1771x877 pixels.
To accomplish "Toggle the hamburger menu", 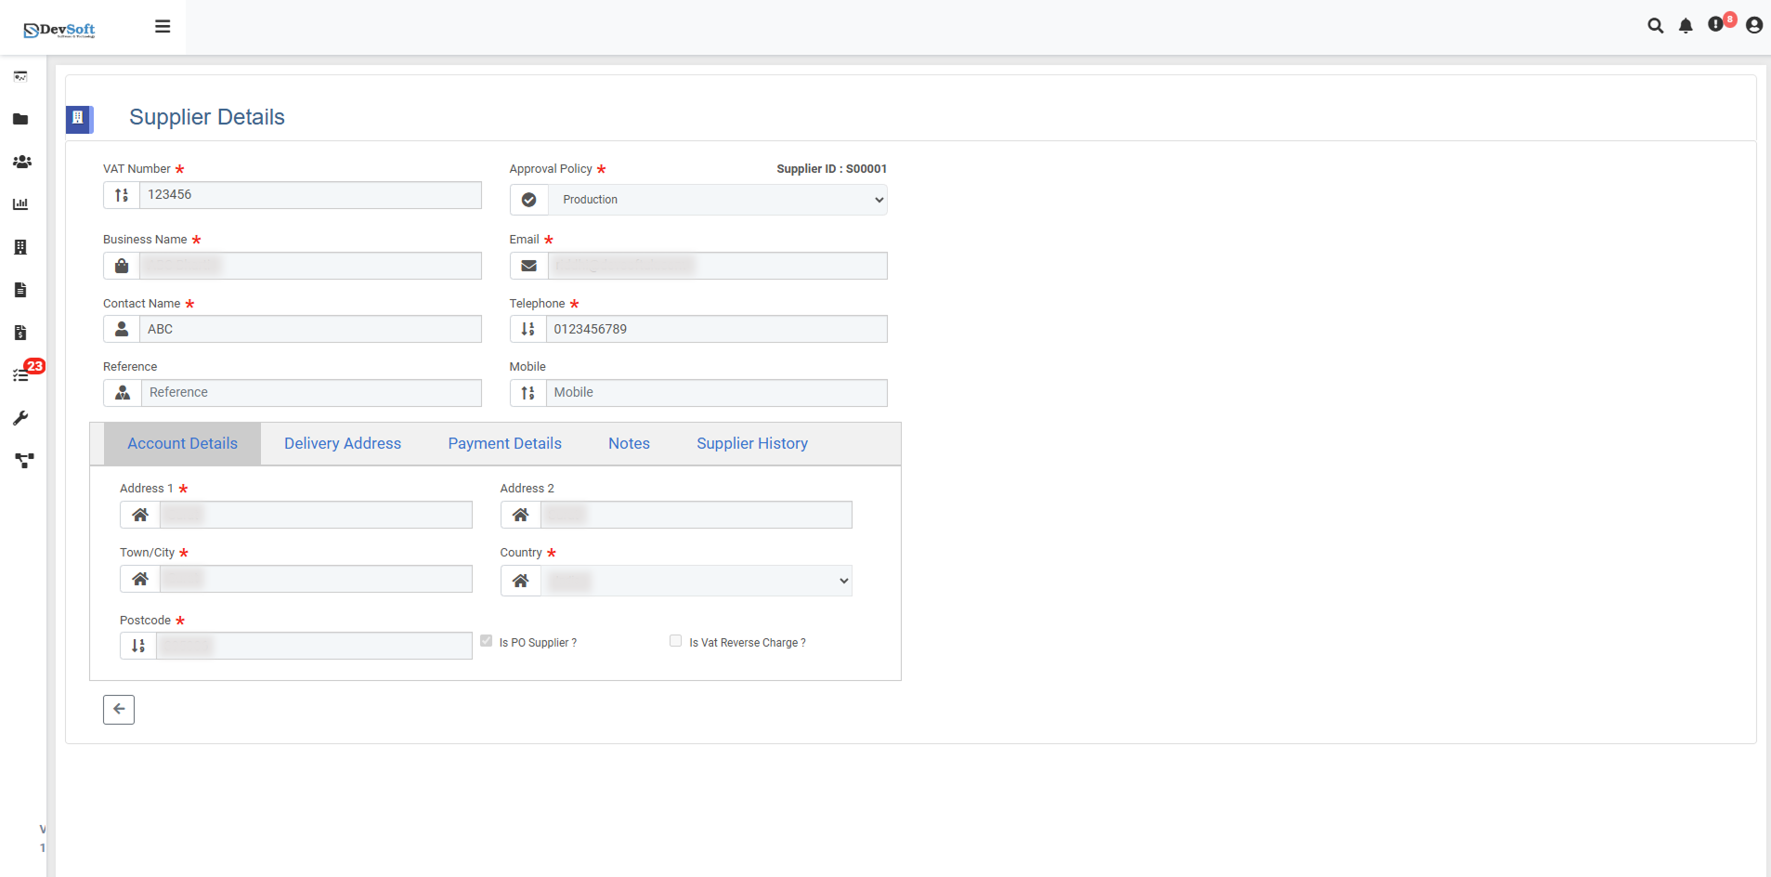I will pyautogui.click(x=163, y=27).
